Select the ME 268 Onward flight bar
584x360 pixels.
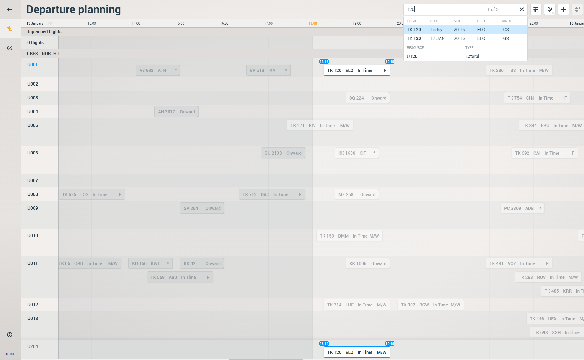tap(357, 194)
